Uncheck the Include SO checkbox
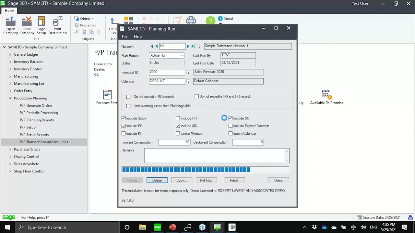 point(231,118)
